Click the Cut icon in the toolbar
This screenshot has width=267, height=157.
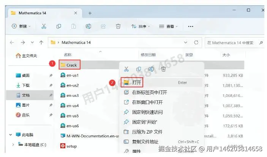coord(44,26)
